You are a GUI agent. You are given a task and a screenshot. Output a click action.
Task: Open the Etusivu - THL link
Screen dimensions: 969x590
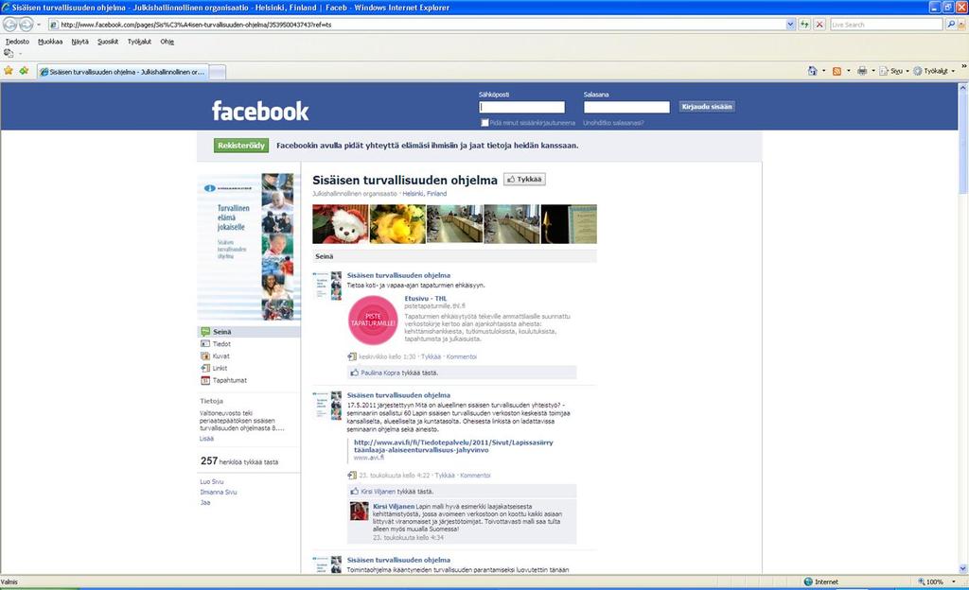pyautogui.click(x=425, y=299)
